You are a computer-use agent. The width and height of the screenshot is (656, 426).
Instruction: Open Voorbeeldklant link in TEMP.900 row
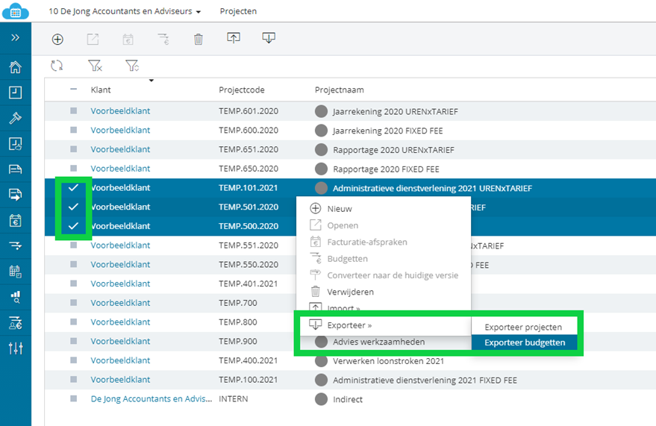[x=120, y=341]
